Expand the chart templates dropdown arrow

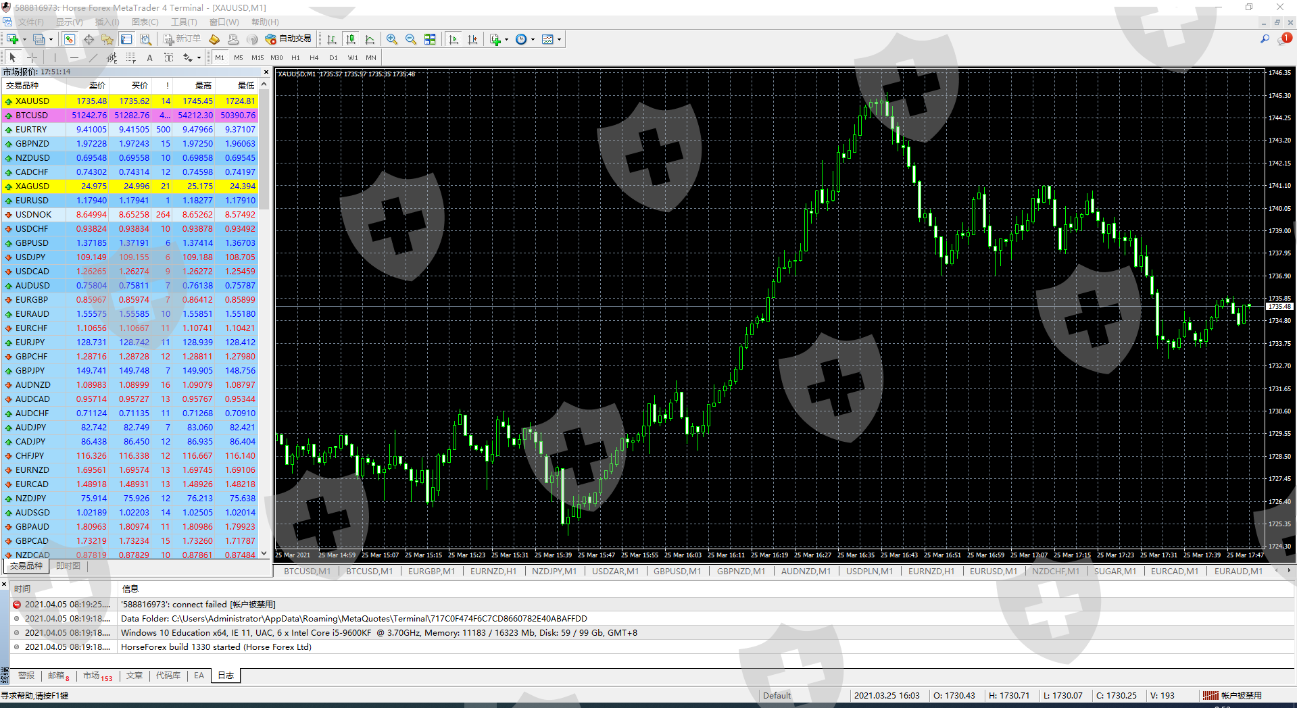tap(559, 39)
